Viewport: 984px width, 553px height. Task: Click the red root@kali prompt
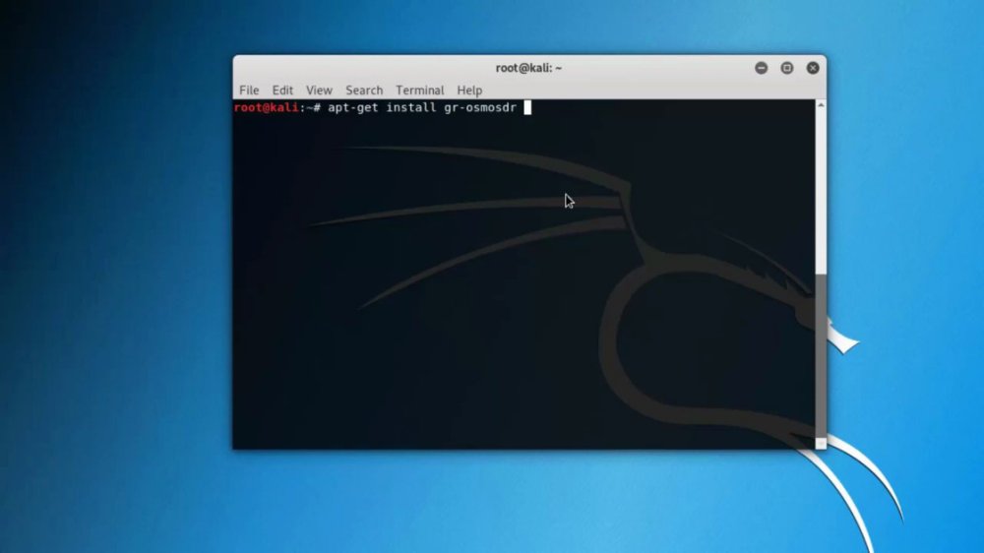pos(266,107)
